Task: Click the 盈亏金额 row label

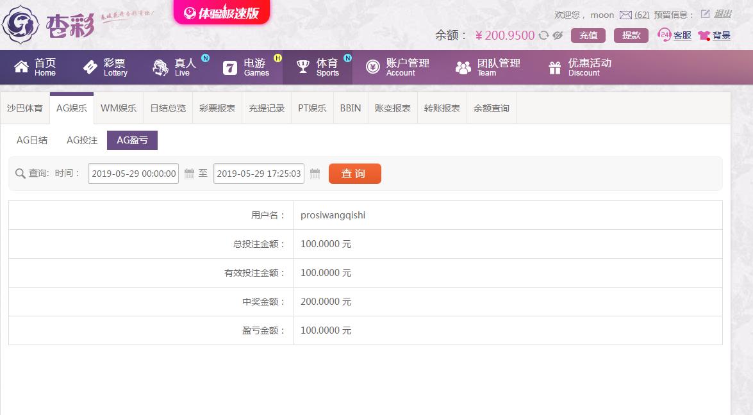Action: 263,330
